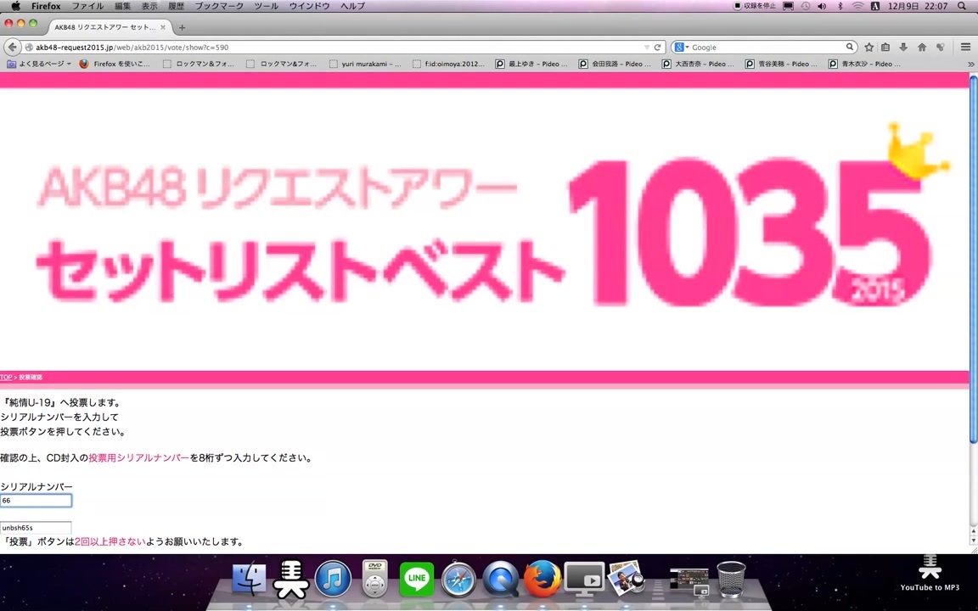Viewport: 978px width, 611px height.
Task: Show more bookmarks with the overflow chevron
Action: coord(970,64)
